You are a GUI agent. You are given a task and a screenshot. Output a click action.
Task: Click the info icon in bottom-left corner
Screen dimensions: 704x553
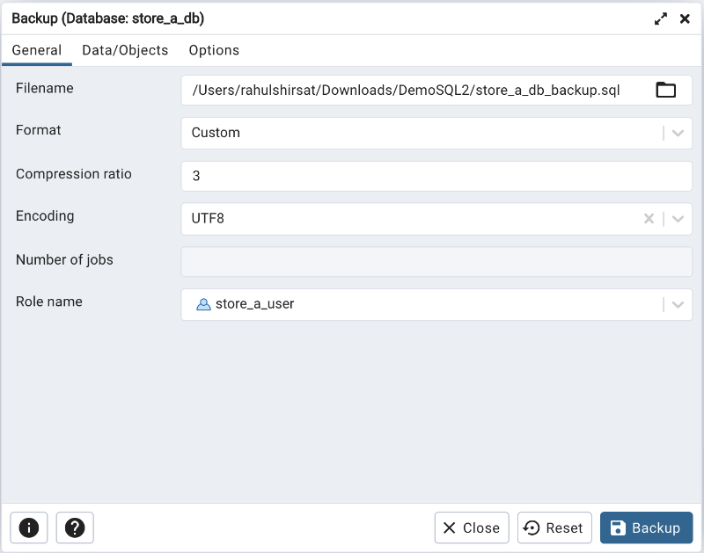[x=29, y=528]
